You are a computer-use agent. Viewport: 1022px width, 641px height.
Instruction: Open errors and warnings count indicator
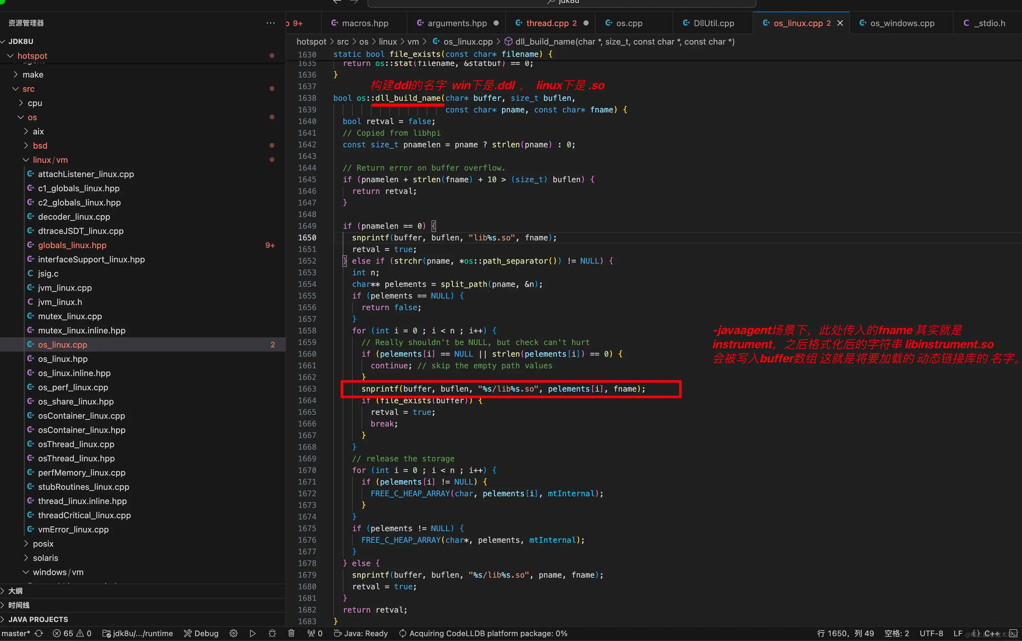(72, 633)
